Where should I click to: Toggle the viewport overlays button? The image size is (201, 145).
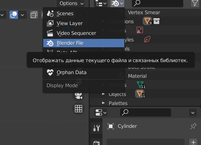tap(13, 15)
